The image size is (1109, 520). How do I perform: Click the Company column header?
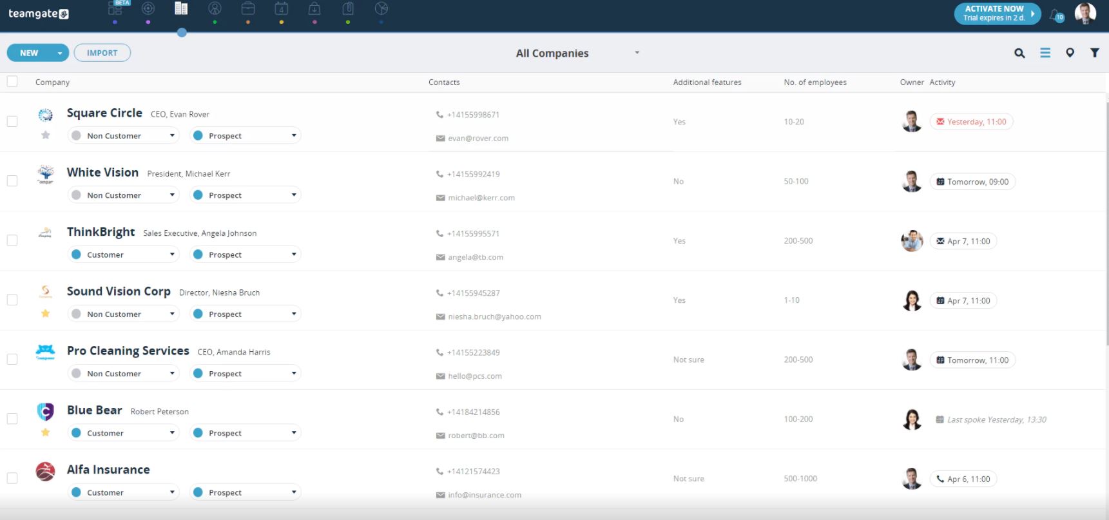(x=52, y=82)
